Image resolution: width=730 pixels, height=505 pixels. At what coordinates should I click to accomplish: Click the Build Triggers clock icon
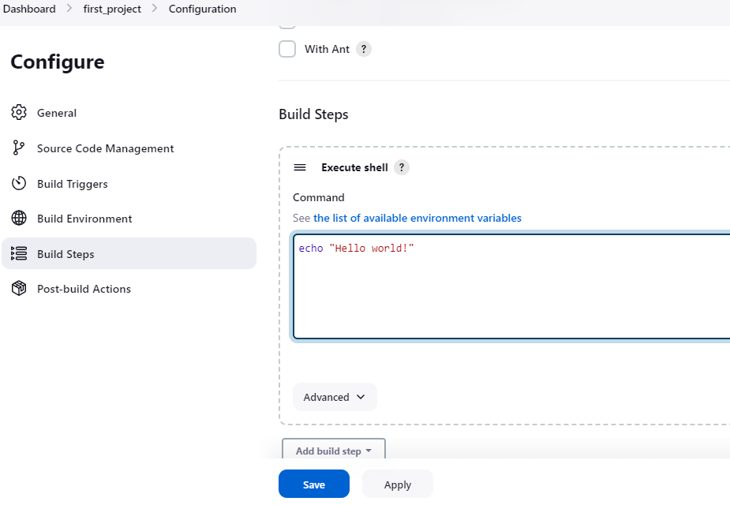click(19, 184)
